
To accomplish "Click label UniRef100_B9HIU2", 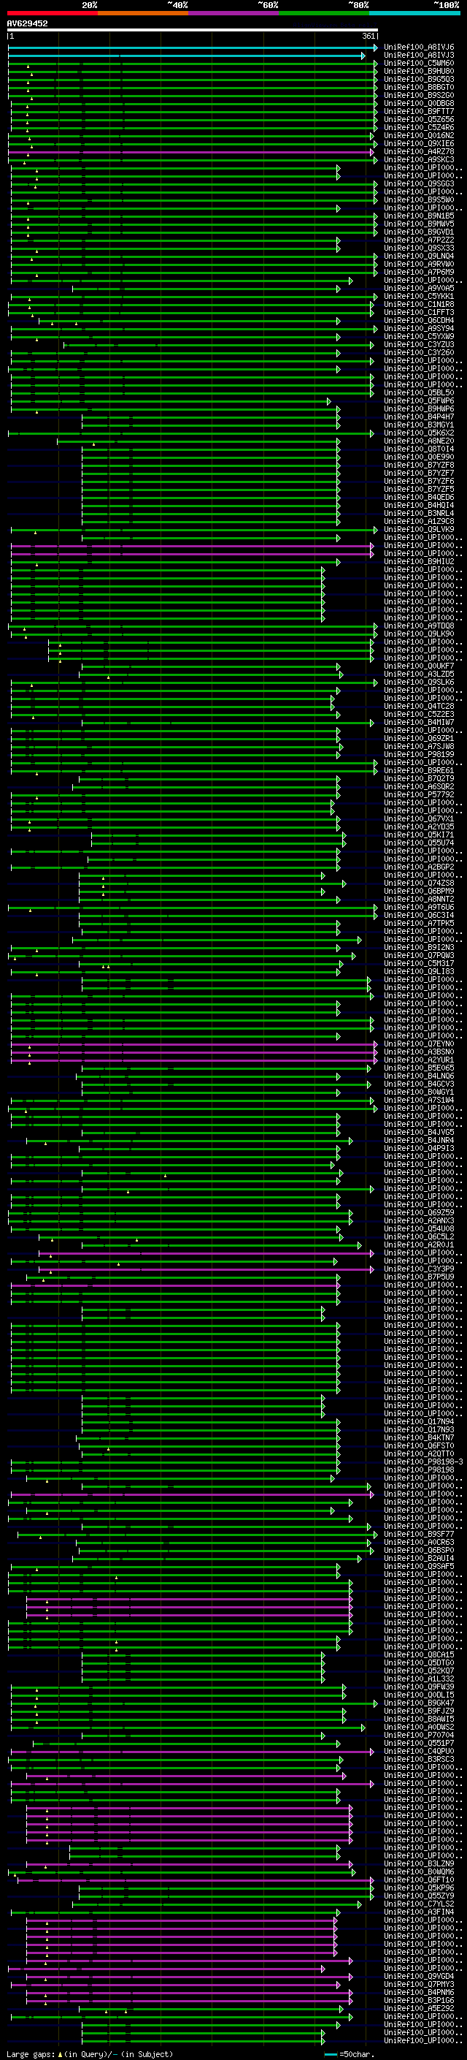I will point(419,561).
